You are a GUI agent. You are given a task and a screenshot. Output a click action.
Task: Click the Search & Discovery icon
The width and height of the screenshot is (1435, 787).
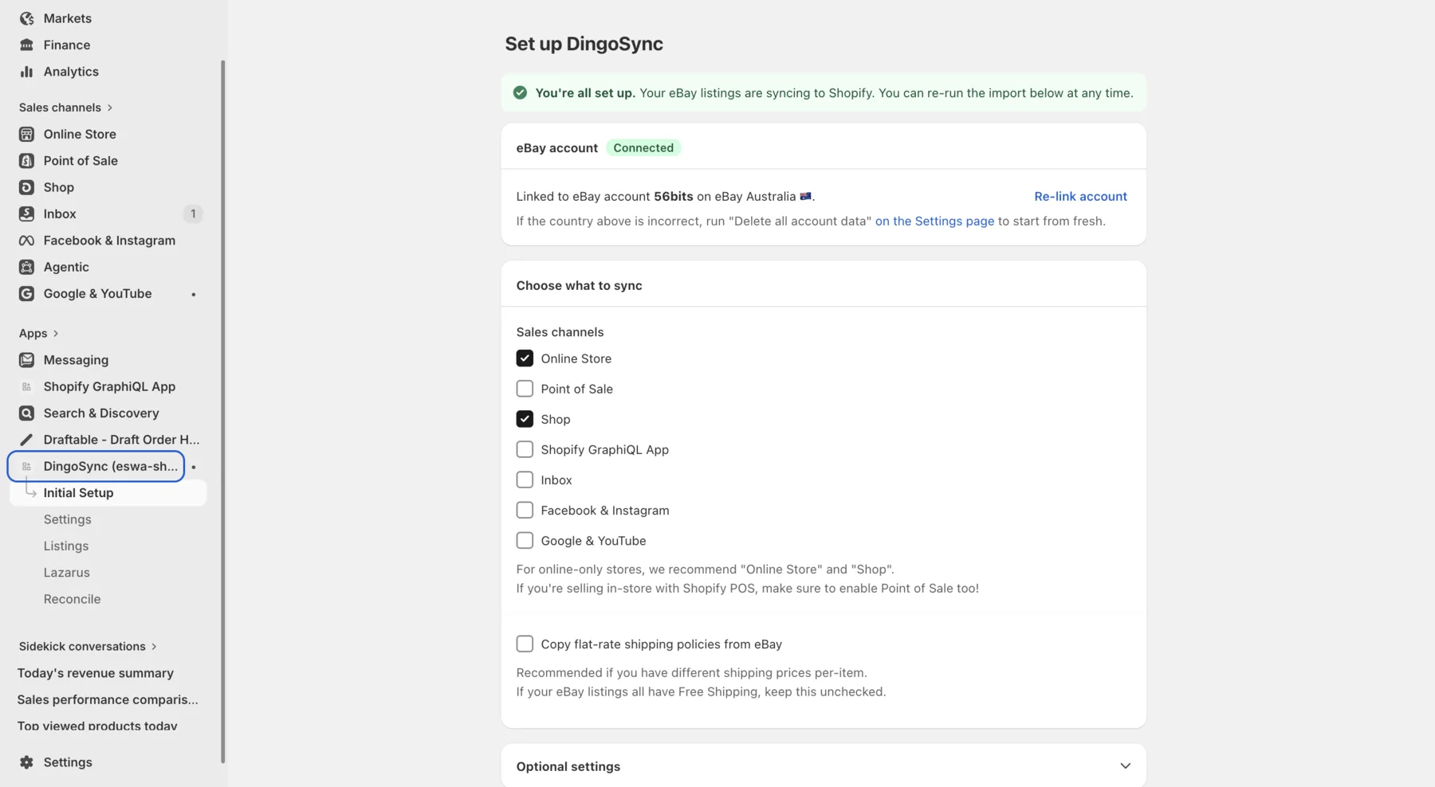[x=26, y=413]
